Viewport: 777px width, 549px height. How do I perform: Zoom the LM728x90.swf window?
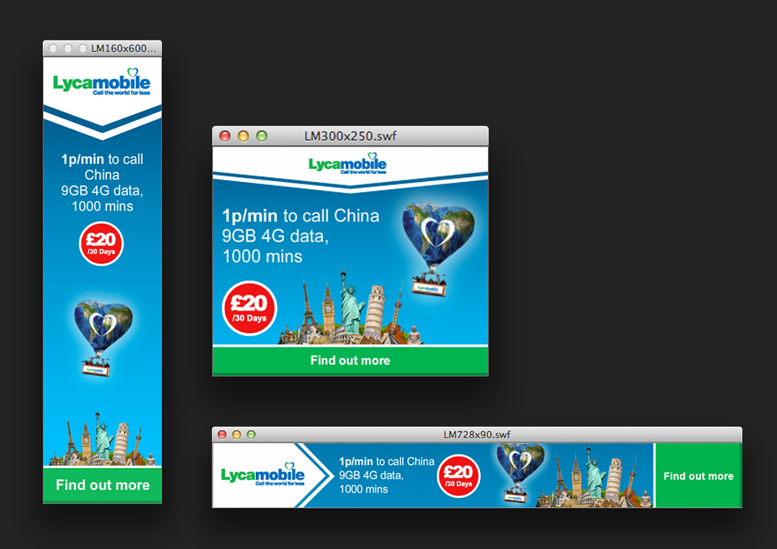pyautogui.click(x=251, y=435)
